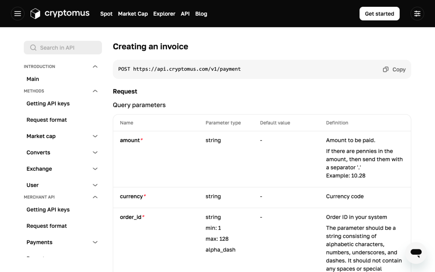Image resolution: width=435 pixels, height=272 pixels.
Task: Open the Market Cap nav item
Action: 133,14
